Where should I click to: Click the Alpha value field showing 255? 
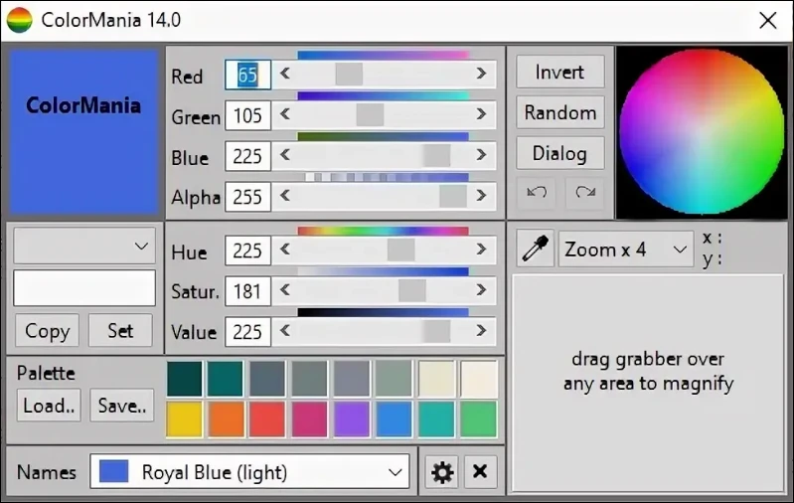click(247, 197)
